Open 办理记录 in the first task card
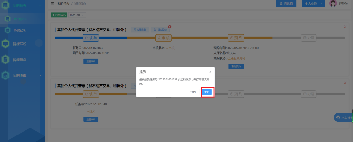 click(x=140, y=30)
